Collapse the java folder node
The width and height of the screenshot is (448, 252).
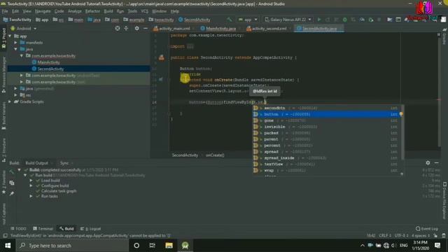coord(15,49)
